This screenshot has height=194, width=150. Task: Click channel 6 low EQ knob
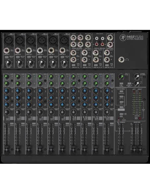coord(62,105)
